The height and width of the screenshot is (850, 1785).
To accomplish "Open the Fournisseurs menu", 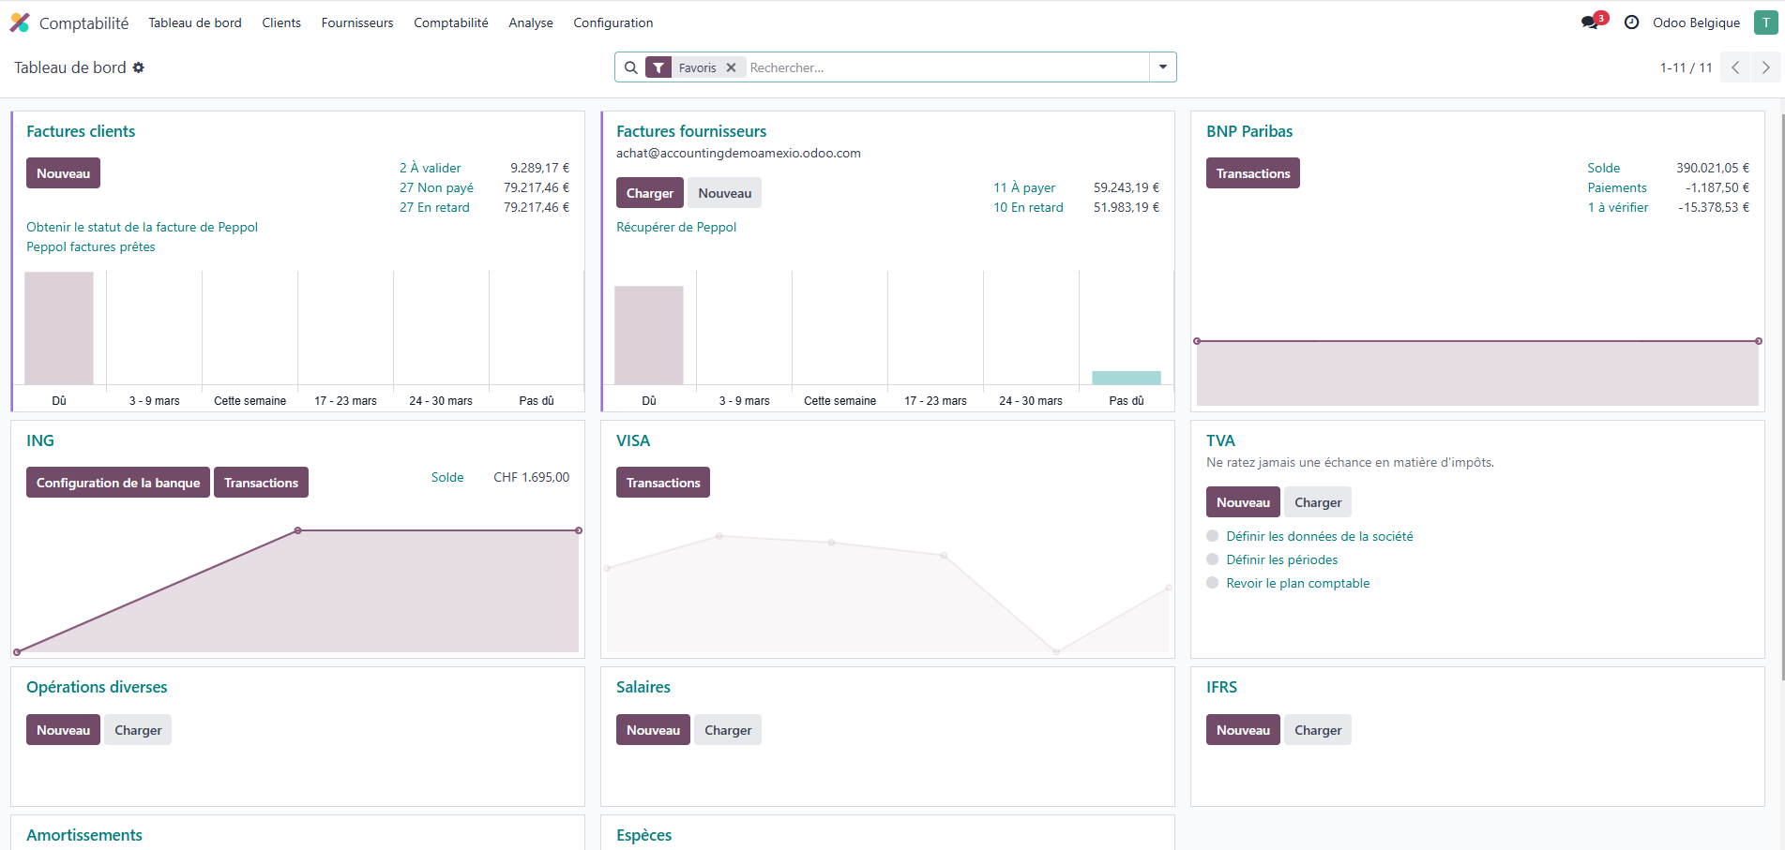I will click(x=356, y=22).
